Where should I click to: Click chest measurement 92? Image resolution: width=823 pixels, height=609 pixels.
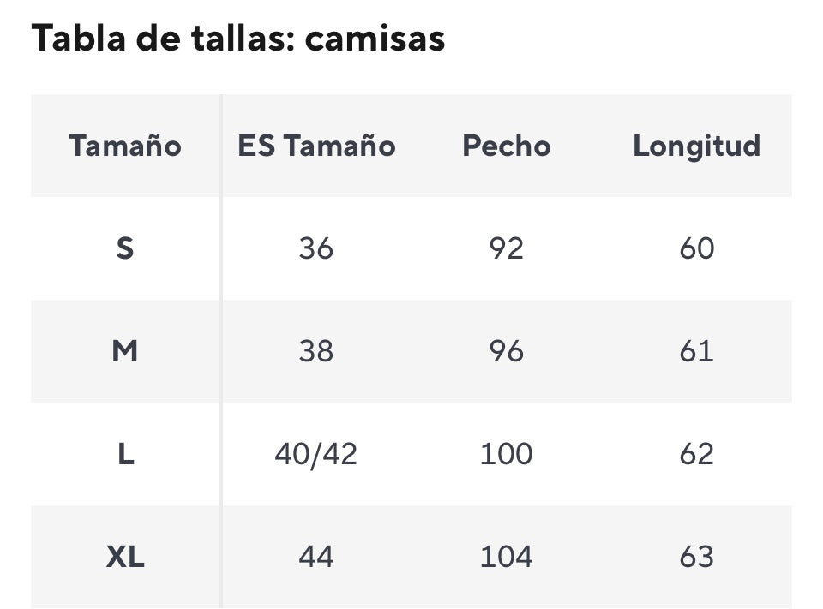point(506,248)
